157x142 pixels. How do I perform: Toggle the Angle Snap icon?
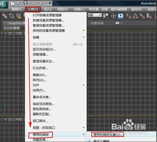tap(135, 16)
